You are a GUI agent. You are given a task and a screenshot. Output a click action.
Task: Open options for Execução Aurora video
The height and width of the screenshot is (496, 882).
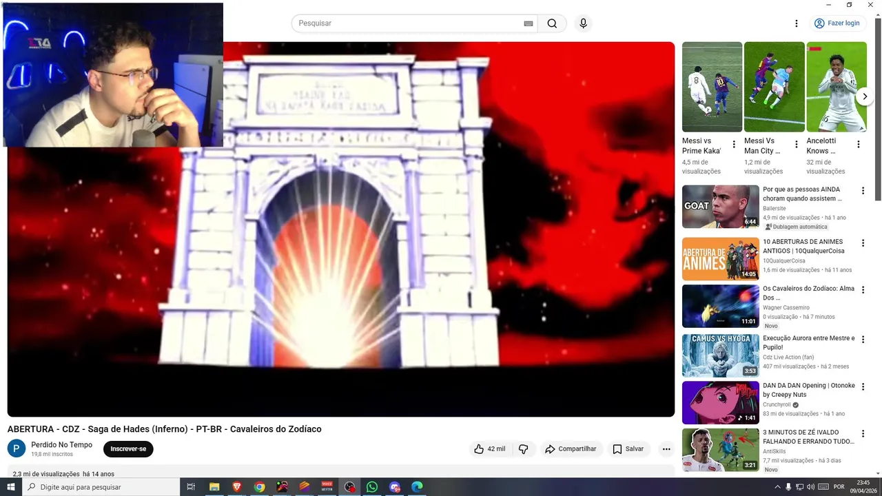pyautogui.click(x=863, y=340)
